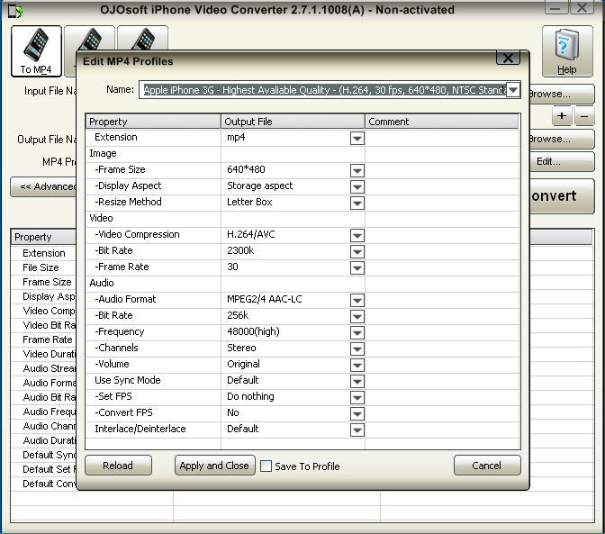Screen dimensions: 605x534
Task: Close the Edit MP4 Profiles dialog
Action: click(508, 58)
